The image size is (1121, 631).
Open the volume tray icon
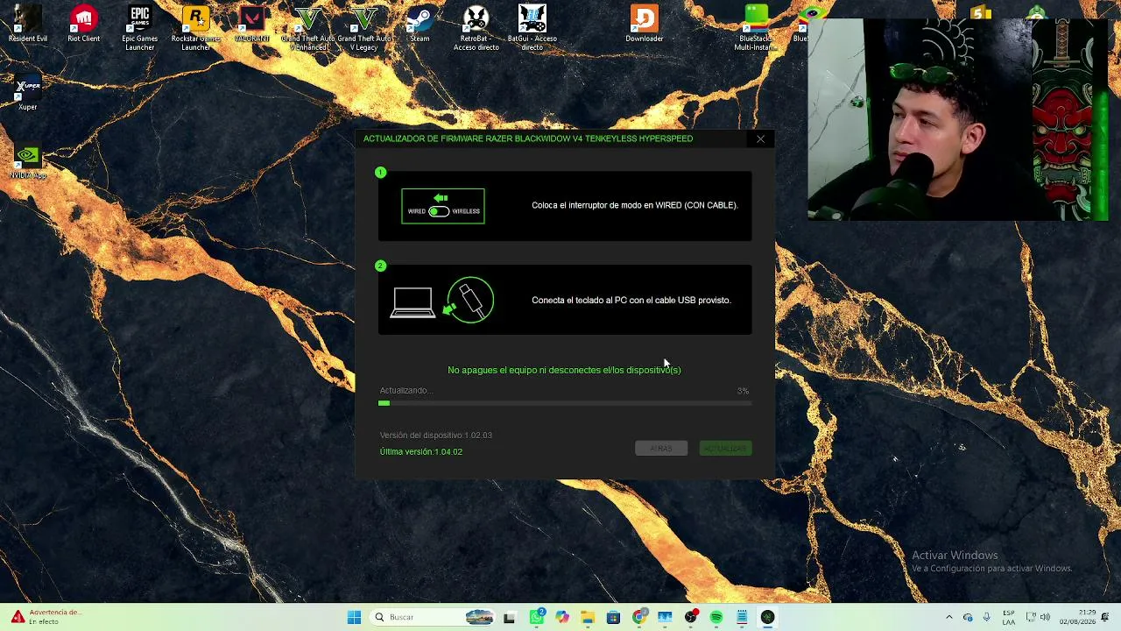coord(1045,617)
